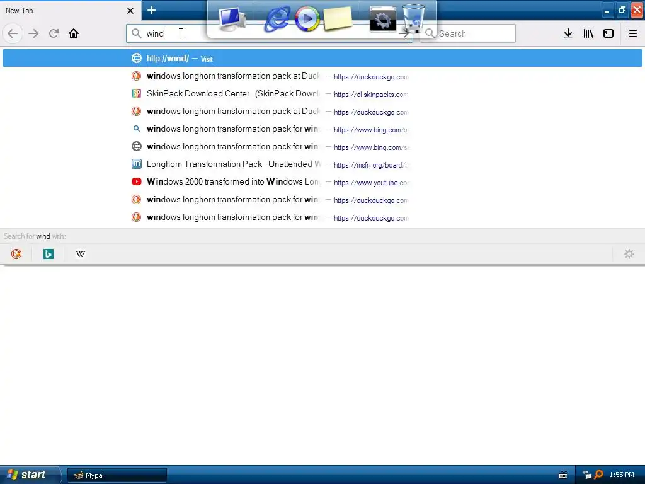Click the address bar containing 'wind'
This screenshot has height=484, width=645.
click(x=269, y=33)
